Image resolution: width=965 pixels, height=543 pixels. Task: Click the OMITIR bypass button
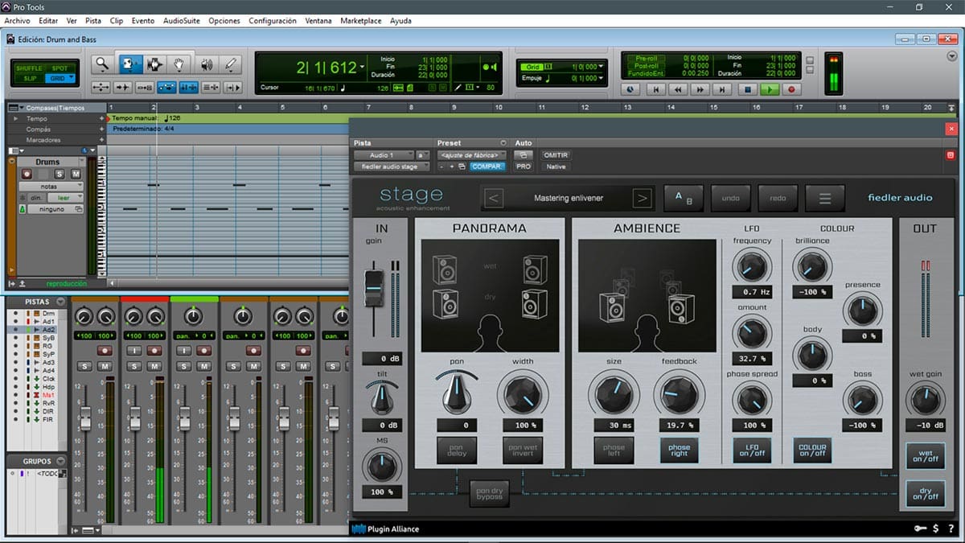pyautogui.click(x=556, y=155)
